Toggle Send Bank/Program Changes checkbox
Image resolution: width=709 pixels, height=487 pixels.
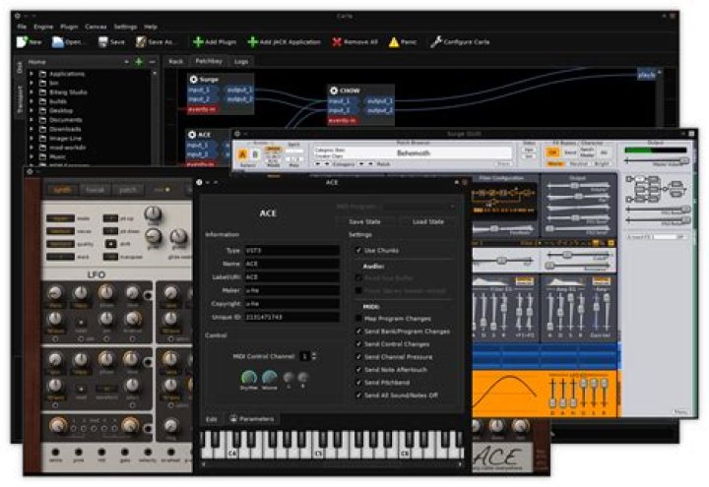(x=358, y=332)
